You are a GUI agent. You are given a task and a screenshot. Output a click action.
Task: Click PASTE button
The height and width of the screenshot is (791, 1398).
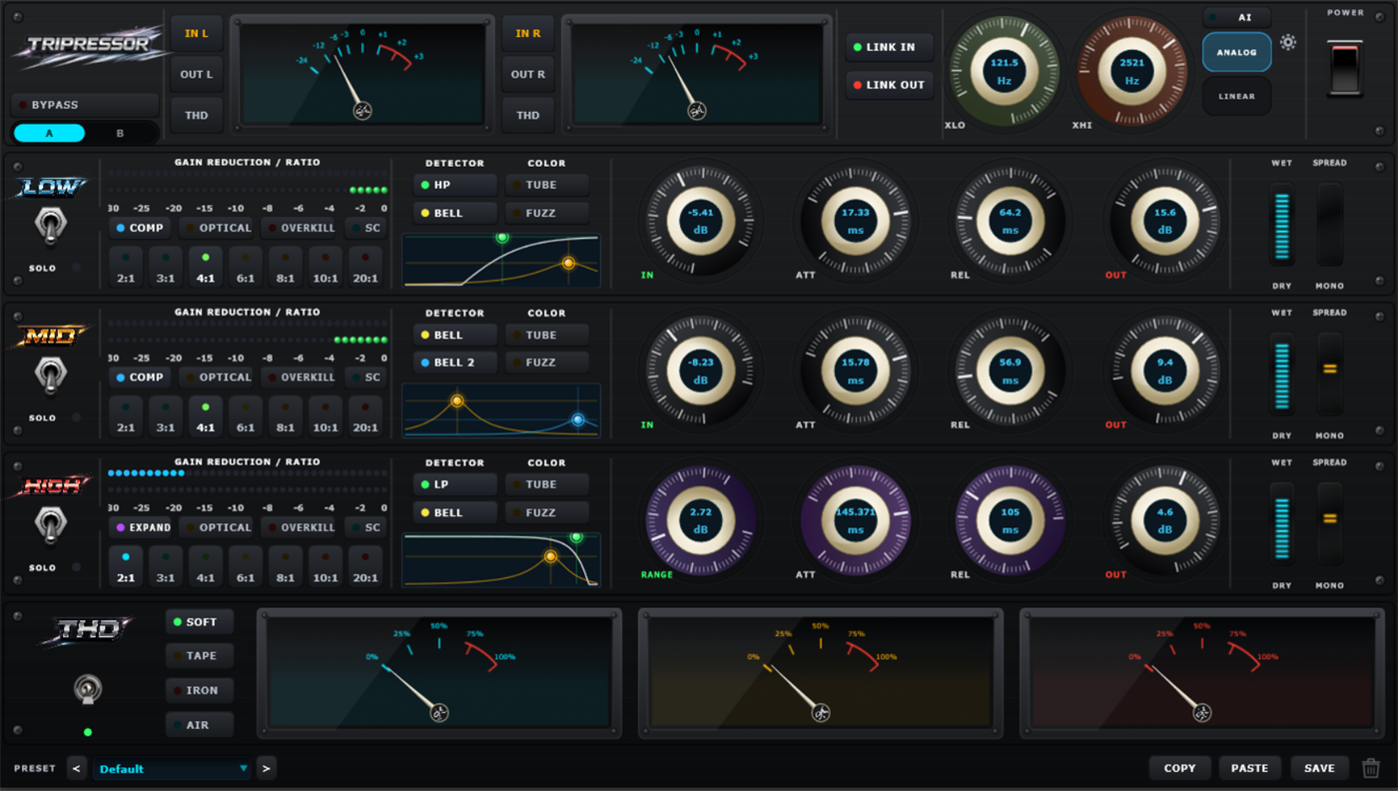[x=1249, y=768]
